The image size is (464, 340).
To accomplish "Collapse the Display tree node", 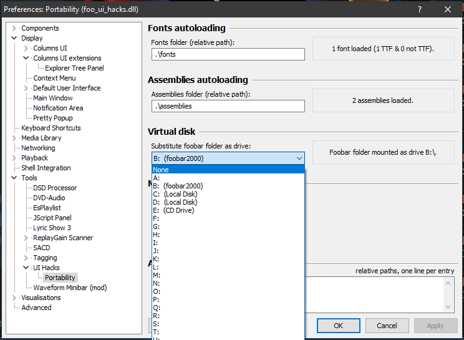I will (14, 38).
